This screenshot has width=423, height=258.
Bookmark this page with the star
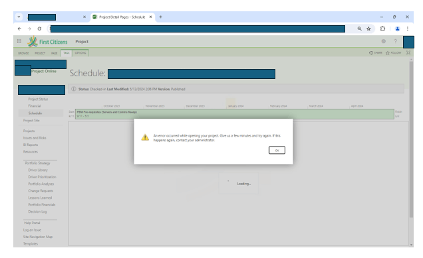pos(368,29)
